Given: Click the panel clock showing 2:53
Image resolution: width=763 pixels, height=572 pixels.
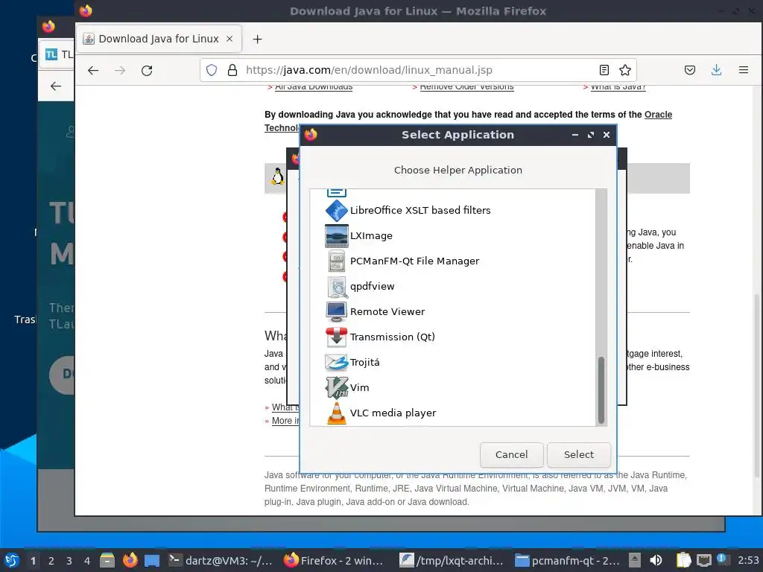Looking at the screenshot, I should coord(748,560).
